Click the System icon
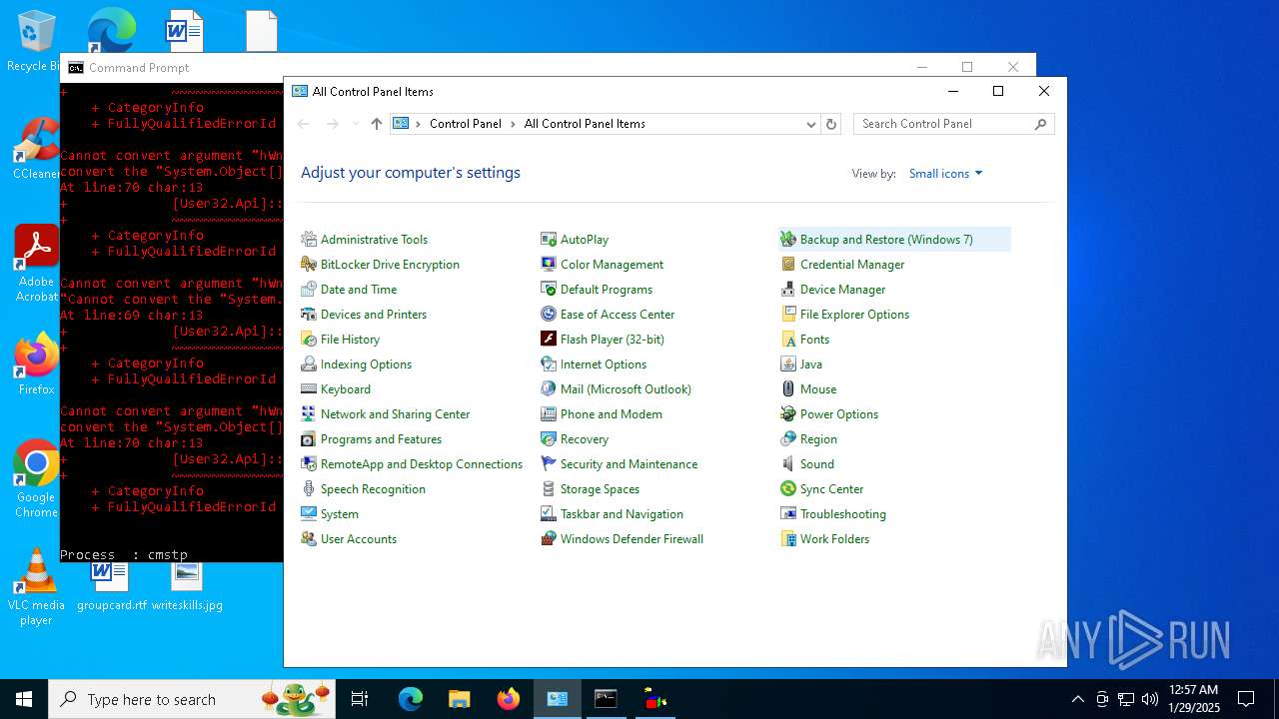The image size is (1279, 719). (309, 514)
